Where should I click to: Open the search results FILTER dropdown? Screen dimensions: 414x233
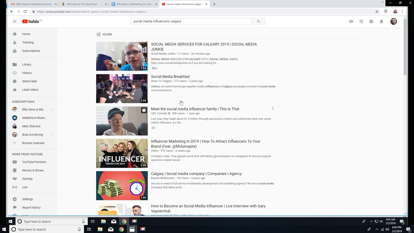[104, 34]
